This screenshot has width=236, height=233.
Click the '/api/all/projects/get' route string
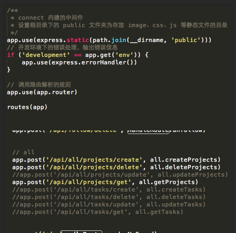pos(88,182)
